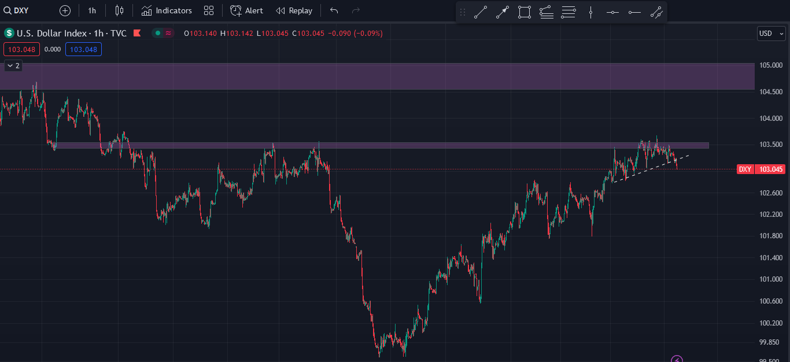Choose the Rectangle drawing tool

(525, 12)
